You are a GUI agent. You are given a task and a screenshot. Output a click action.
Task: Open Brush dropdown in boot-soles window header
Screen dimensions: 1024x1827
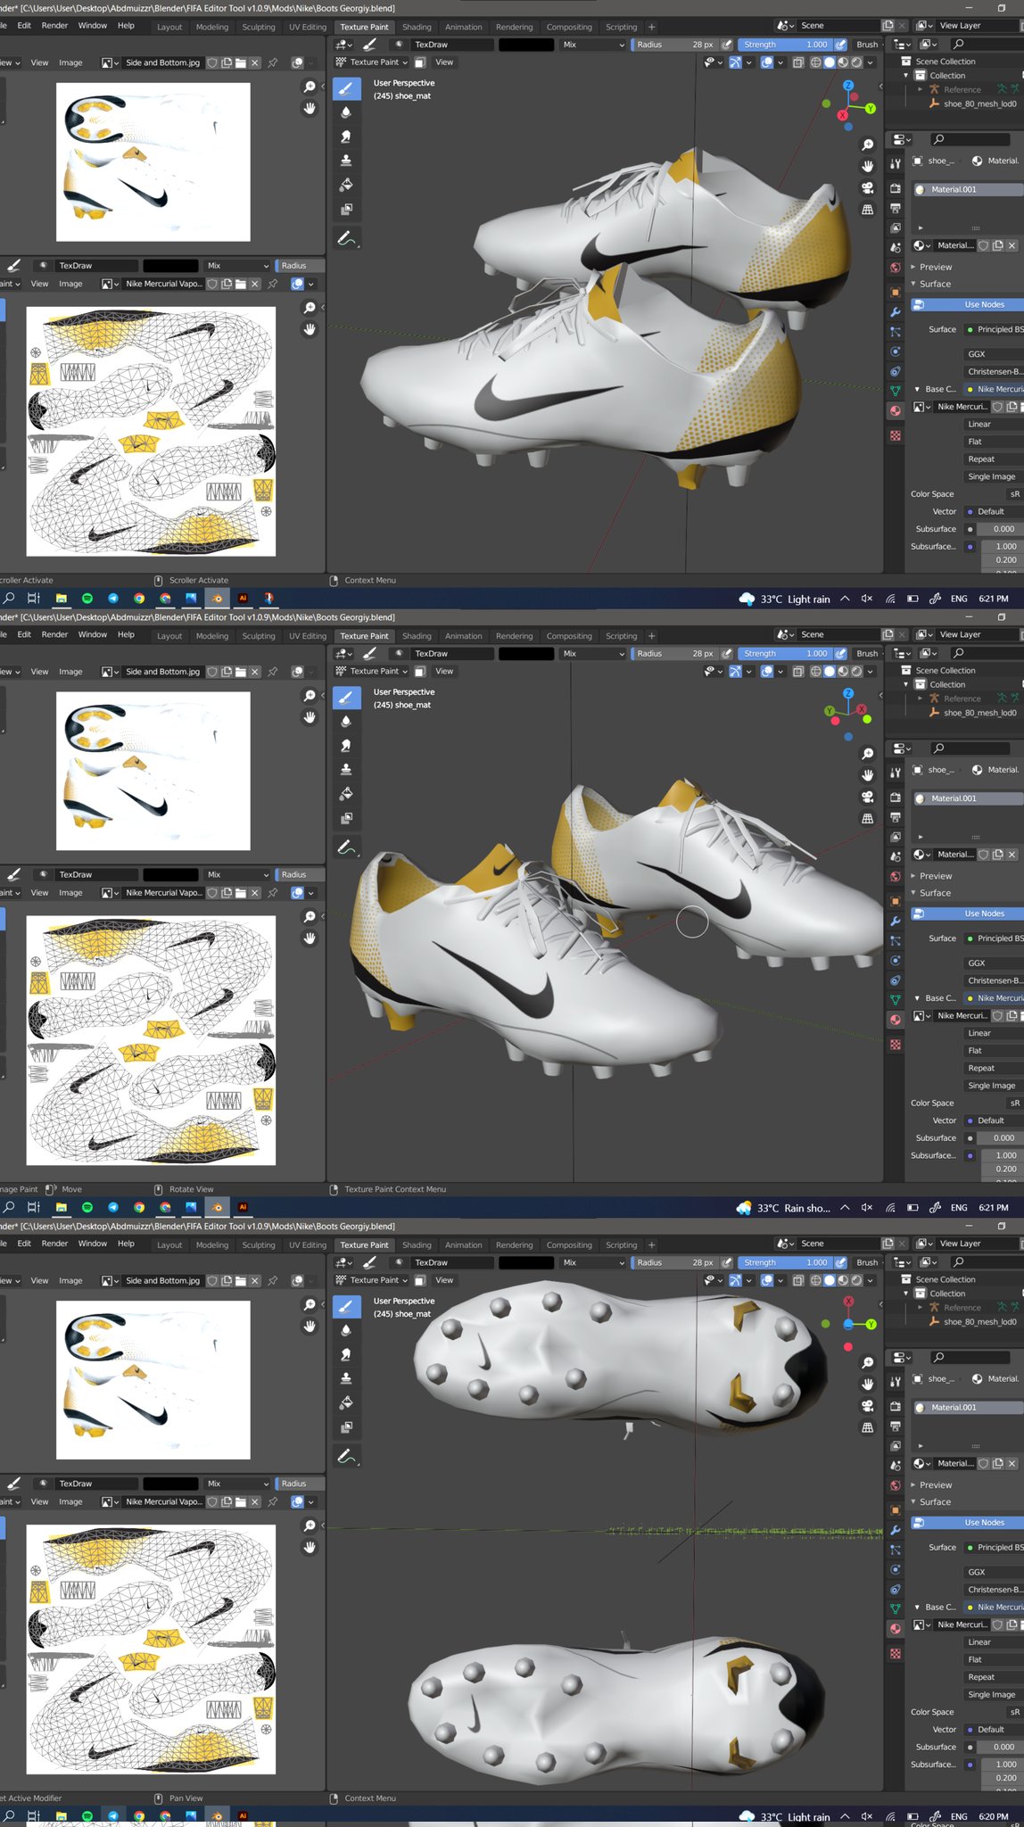(x=868, y=1262)
